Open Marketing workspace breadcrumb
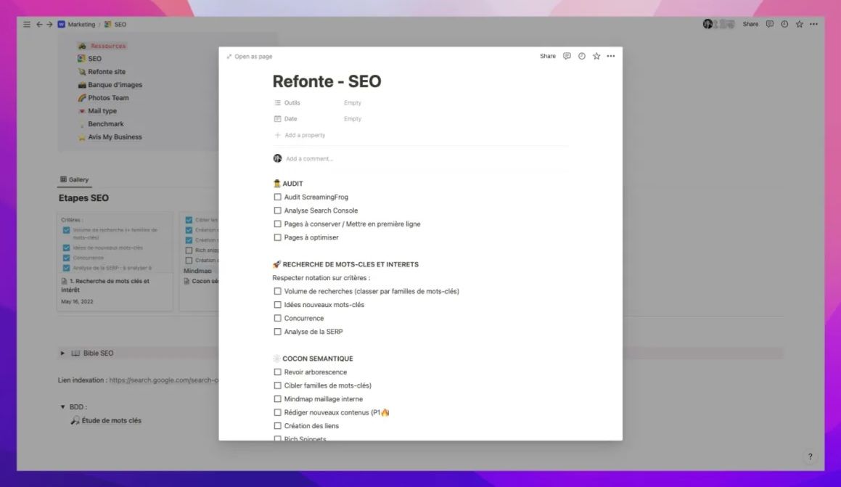 77,24
